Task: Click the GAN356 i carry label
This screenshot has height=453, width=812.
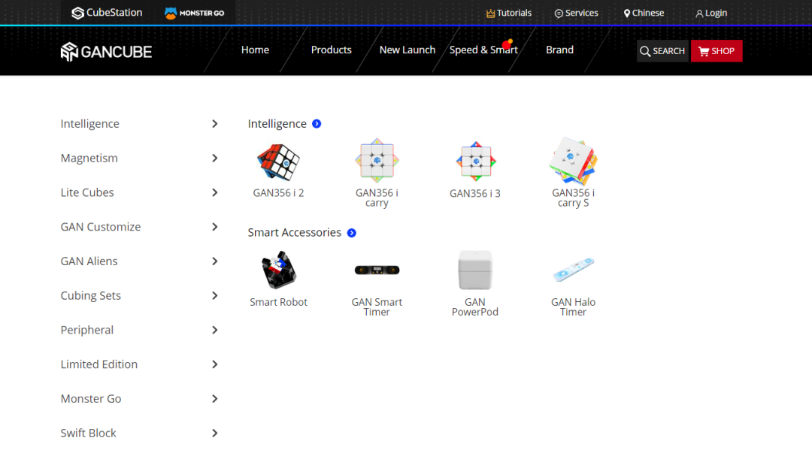Action: (377, 198)
